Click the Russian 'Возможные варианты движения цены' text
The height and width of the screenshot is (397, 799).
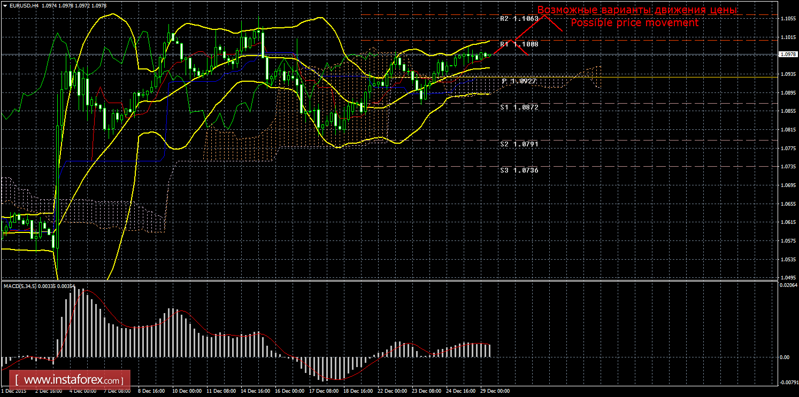point(637,10)
